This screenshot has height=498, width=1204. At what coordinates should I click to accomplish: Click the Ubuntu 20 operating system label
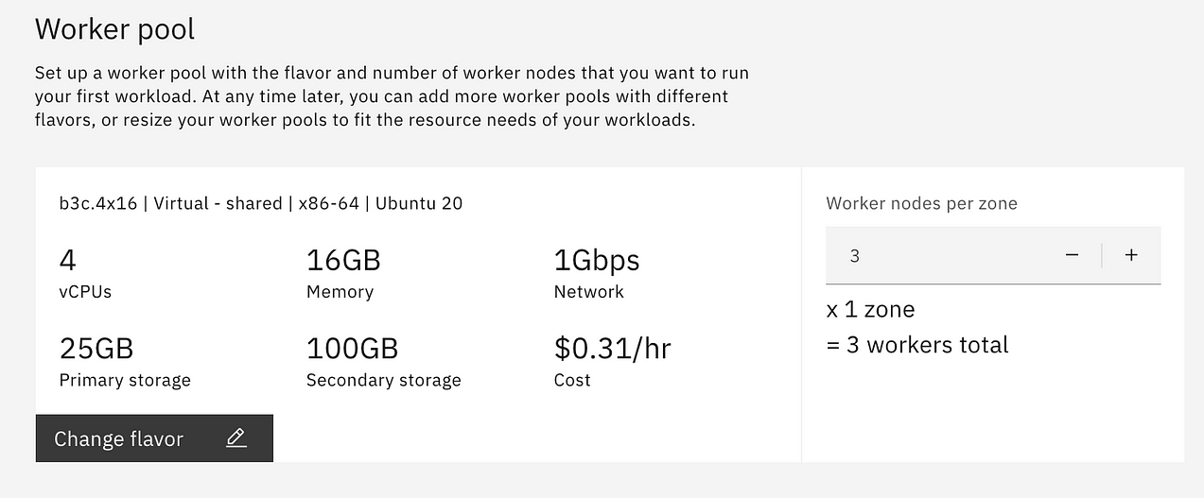pos(419,203)
